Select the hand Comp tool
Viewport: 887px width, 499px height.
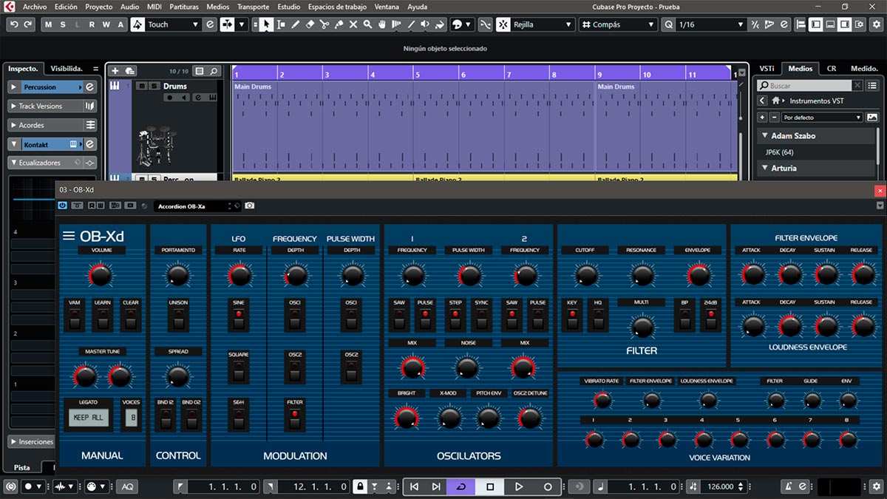382,24
